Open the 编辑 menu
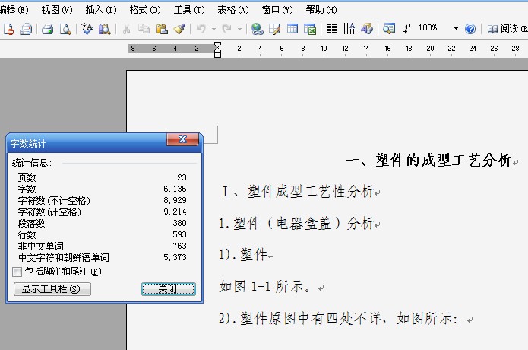The image size is (528, 350). tap(14, 10)
